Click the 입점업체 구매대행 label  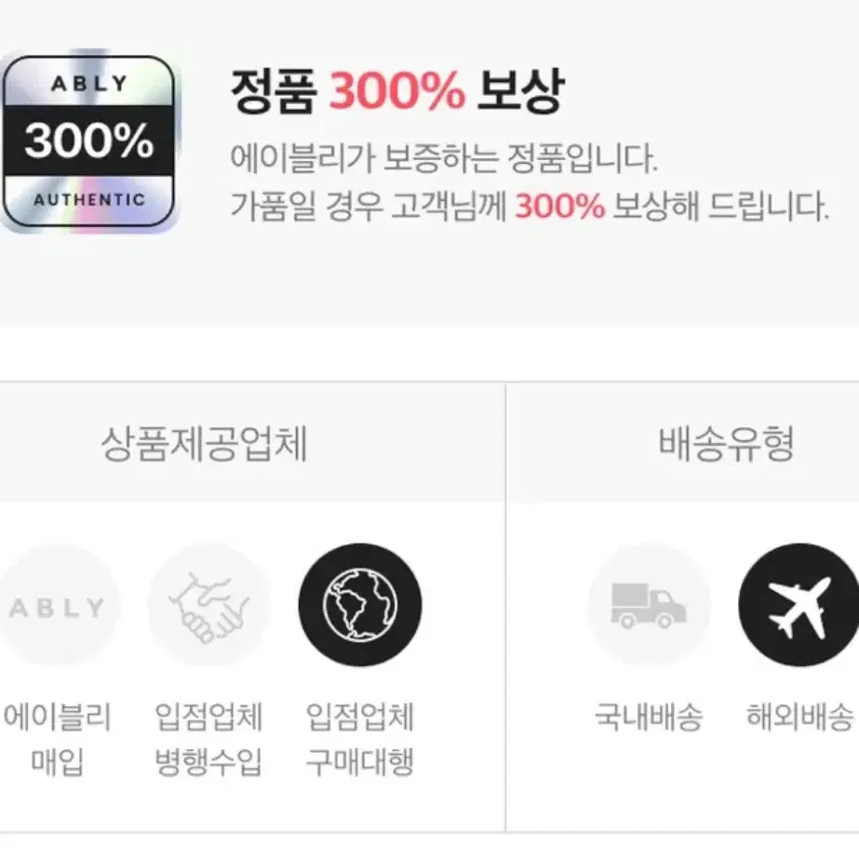coord(360,739)
